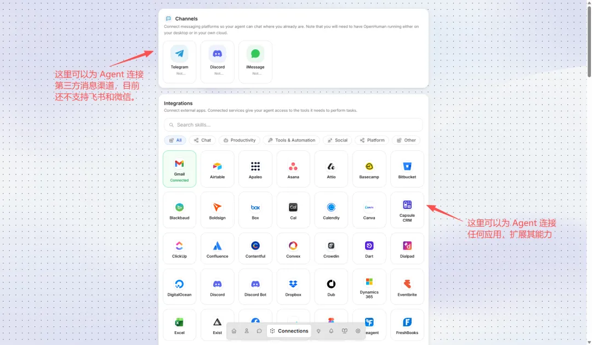Filter integrations by Other

[406, 140]
